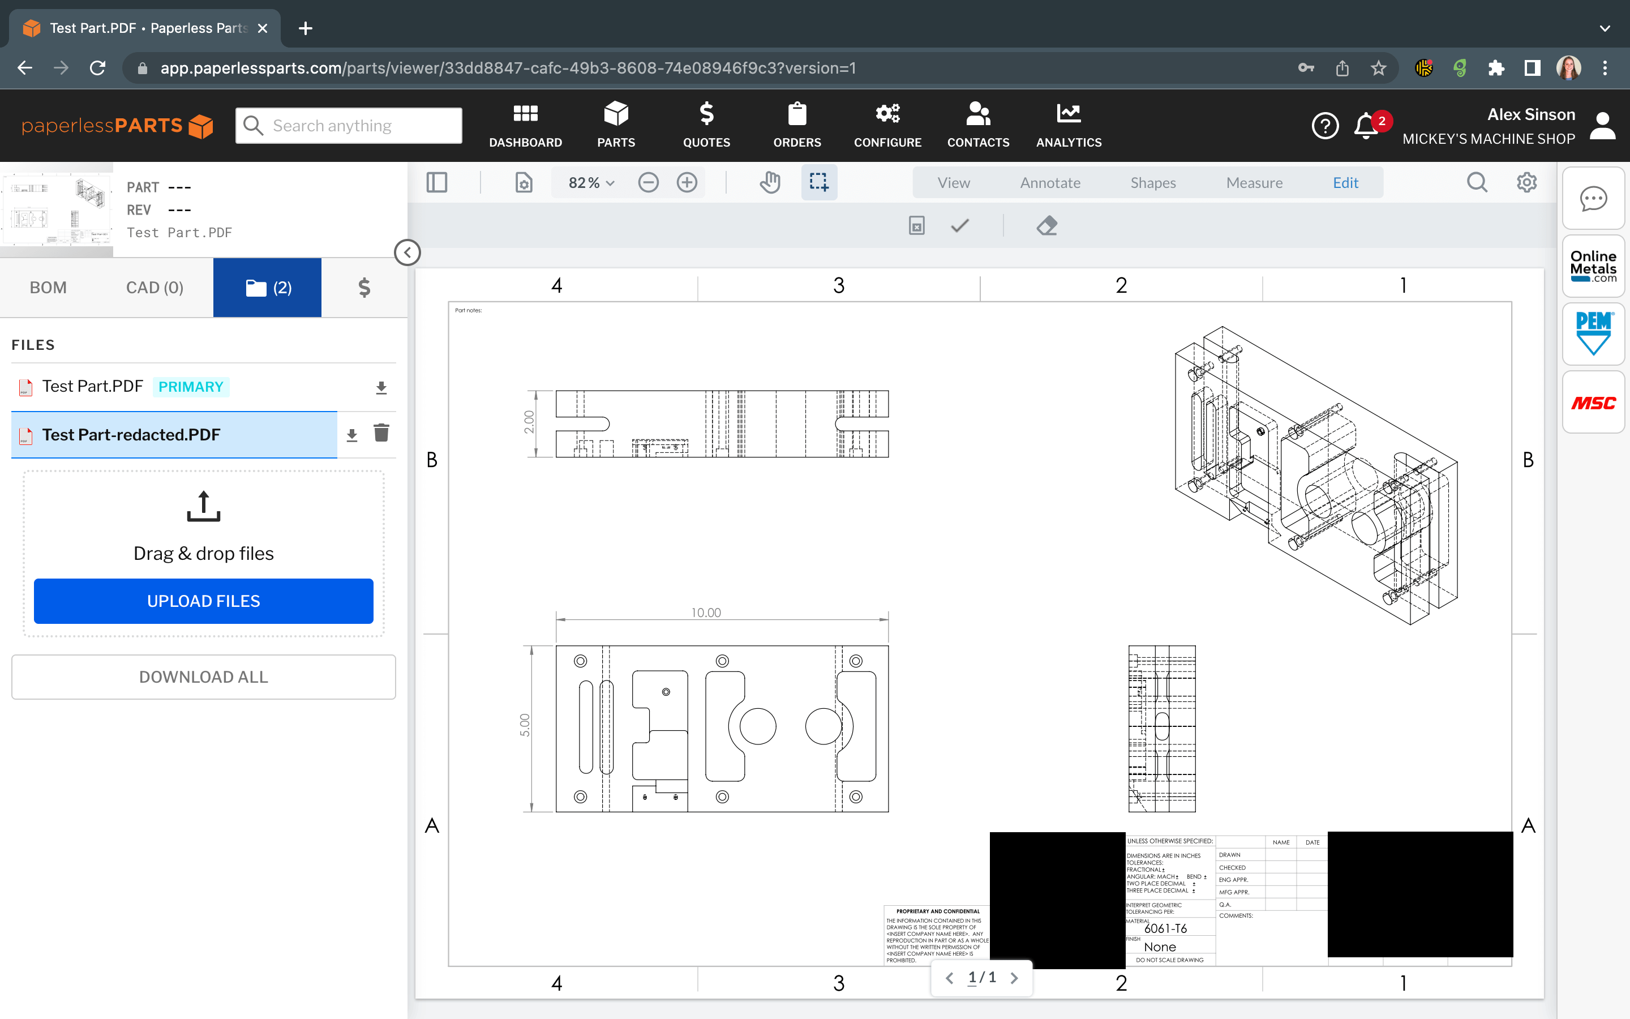This screenshot has height=1019, width=1630.
Task: Switch to the Annotate tab
Action: pos(1050,183)
